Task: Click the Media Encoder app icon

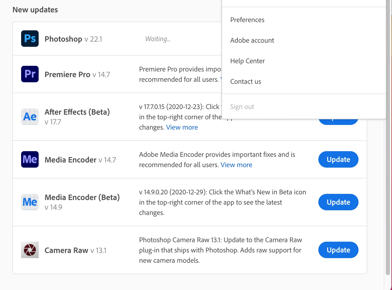Action: 30,159
